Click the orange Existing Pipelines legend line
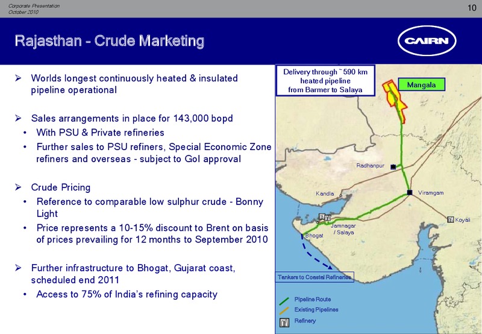The image size is (482, 334). point(284,310)
